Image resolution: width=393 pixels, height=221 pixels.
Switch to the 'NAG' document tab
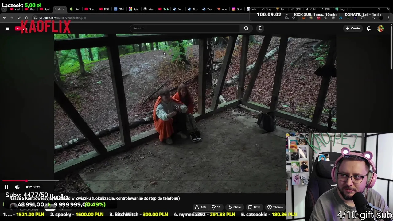pos(119,9)
